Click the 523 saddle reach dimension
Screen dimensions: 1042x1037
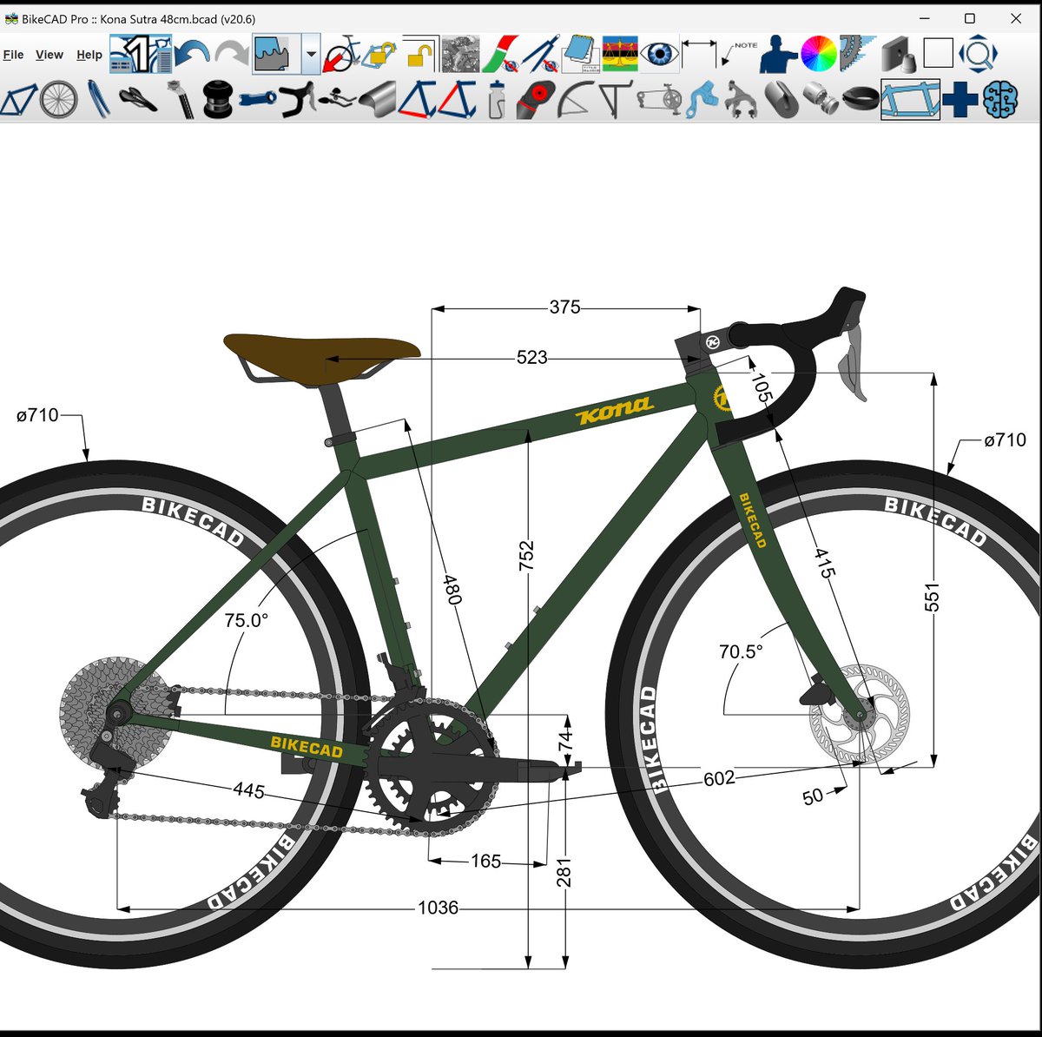pyautogui.click(x=531, y=357)
